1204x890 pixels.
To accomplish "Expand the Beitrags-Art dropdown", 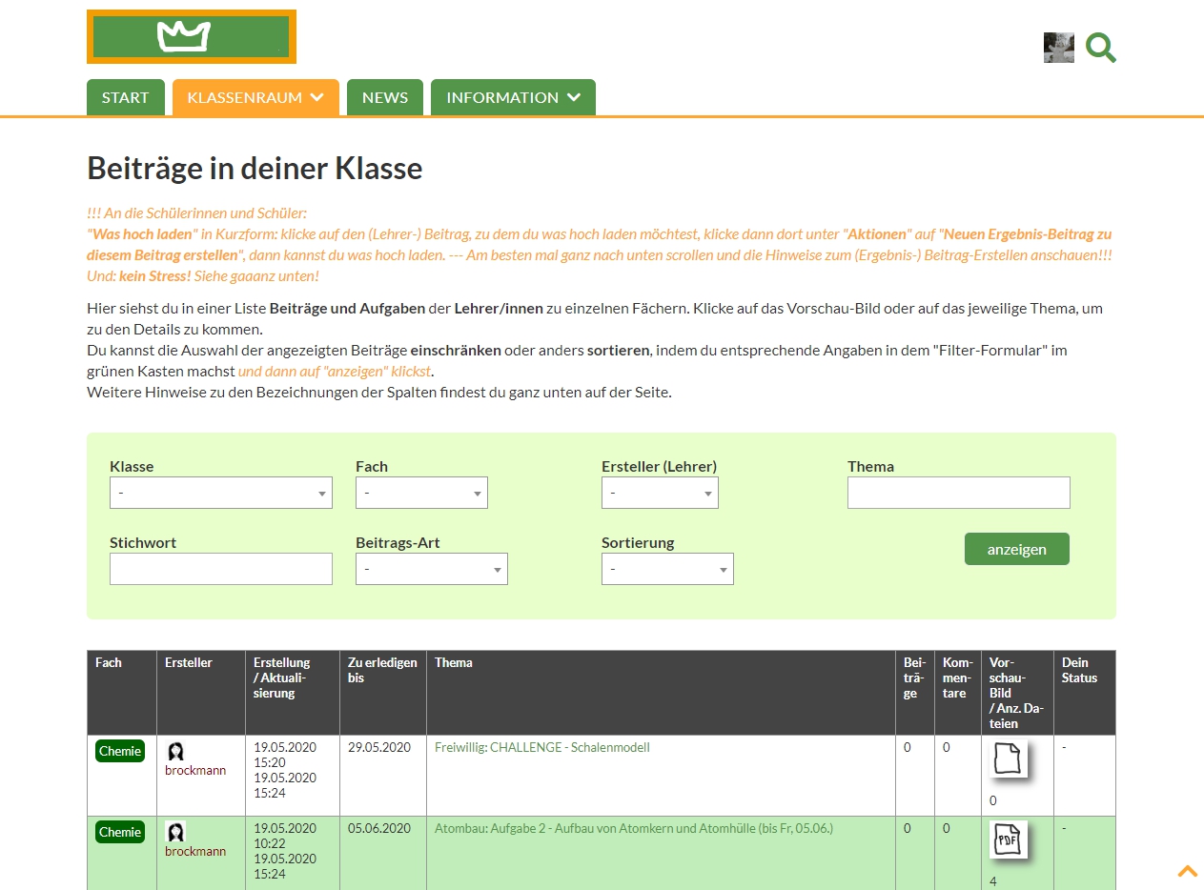I will point(431,569).
